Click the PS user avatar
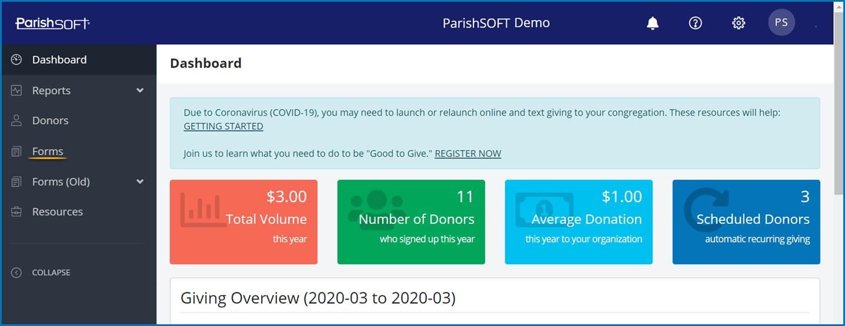The width and height of the screenshot is (845, 326). point(781,23)
